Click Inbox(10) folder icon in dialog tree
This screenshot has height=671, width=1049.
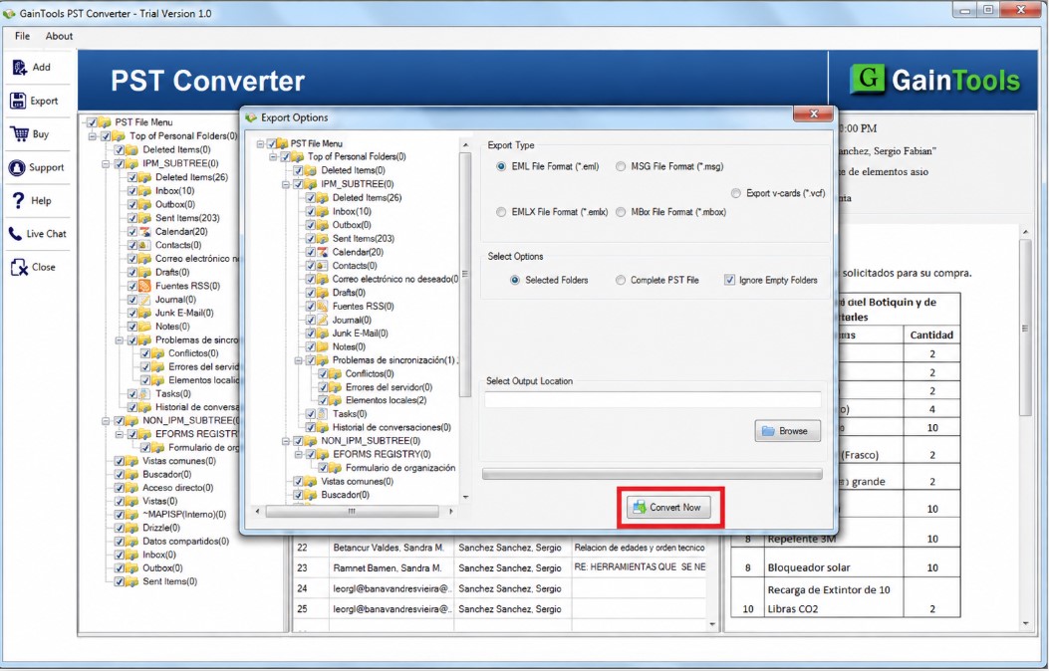(323, 211)
